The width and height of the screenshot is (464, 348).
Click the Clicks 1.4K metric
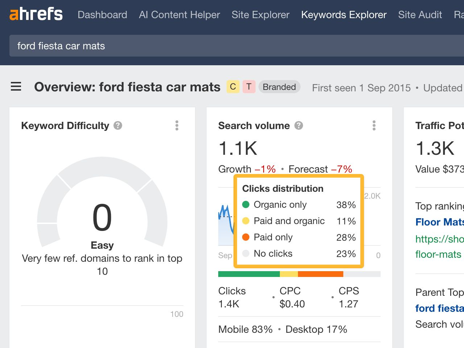pos(232,297)
